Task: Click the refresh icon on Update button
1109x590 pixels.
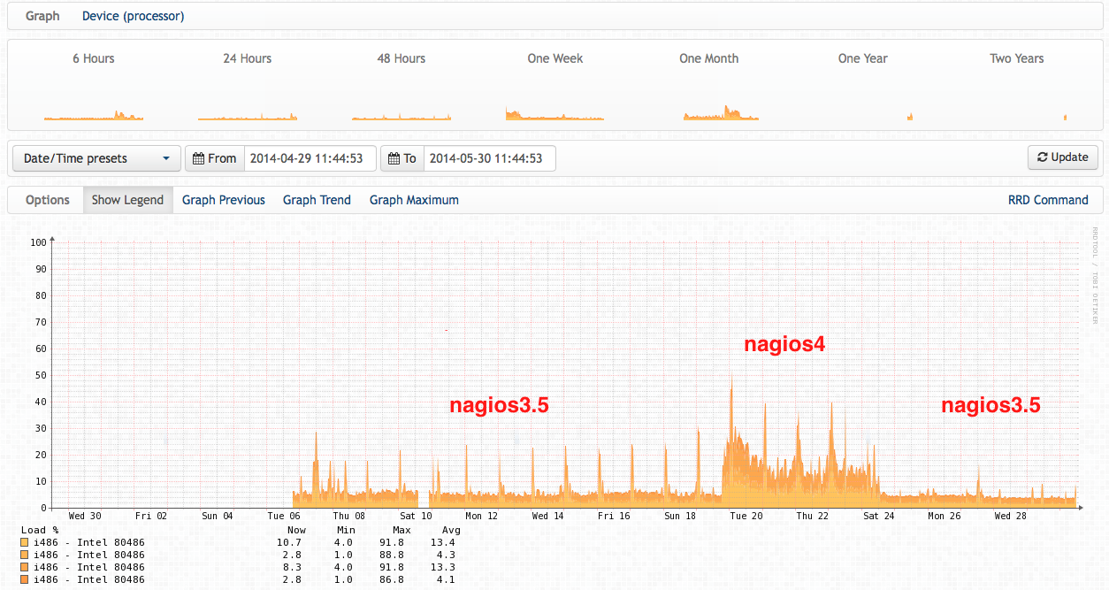Action: tap(1043, 157)
